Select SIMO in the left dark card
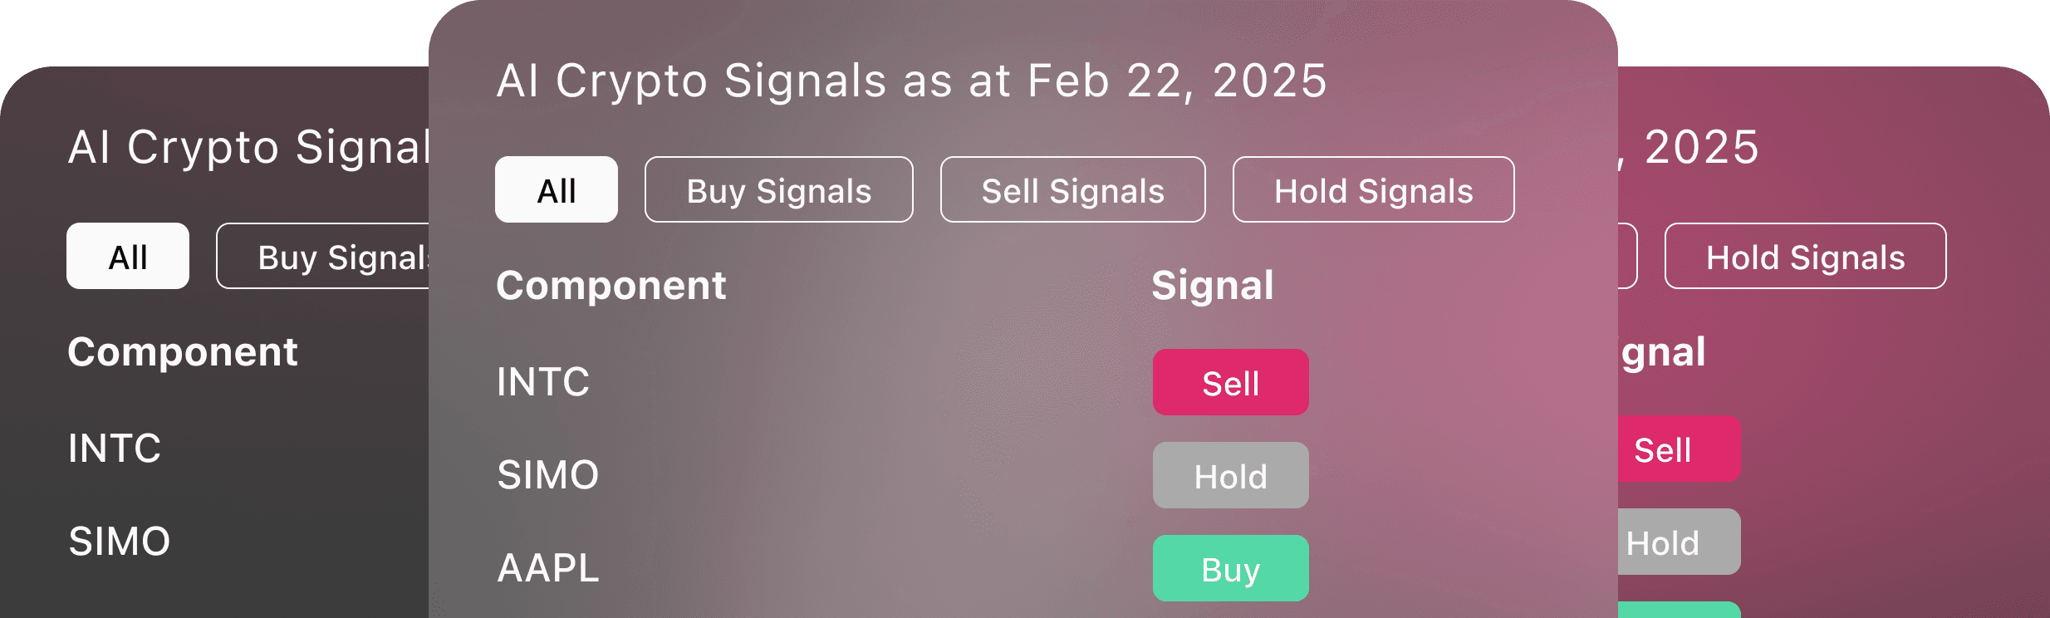2050x618 pixels. coord(120,542)
